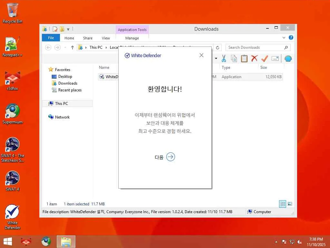
Task: Switch to large icons view in status bar
Action: (290, 204)
